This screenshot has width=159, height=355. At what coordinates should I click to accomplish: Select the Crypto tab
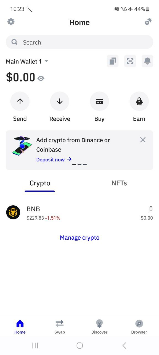tap(40, 183)
